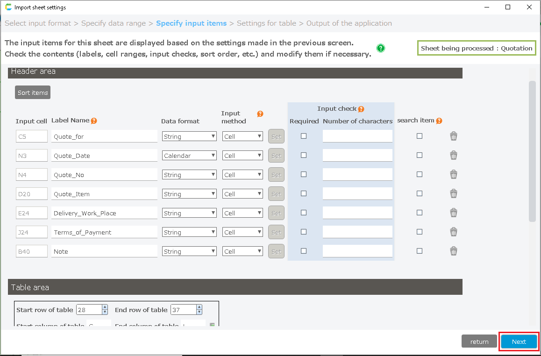Viewport: 541px width, 356px height.
Task: Click help icon beside search item header
Action: 439,121
